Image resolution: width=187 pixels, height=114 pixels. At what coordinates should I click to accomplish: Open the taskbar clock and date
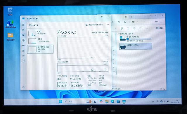(x=175, y=101)
